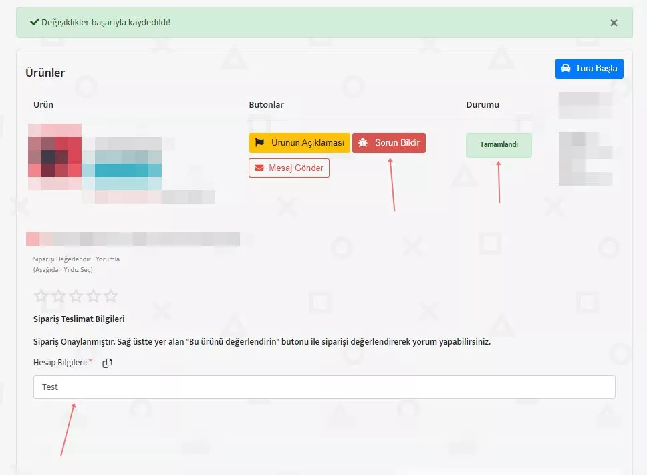Viewport: 647px width, 475px height.
Task: Click the envelope icon on Mesaj Gönder
Action: [259, 168]
